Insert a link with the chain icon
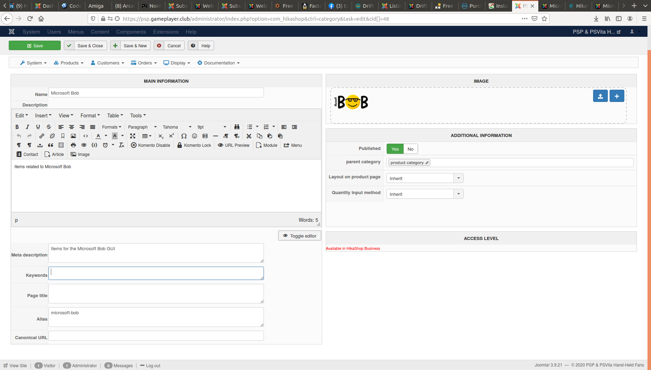 point(42,136)
